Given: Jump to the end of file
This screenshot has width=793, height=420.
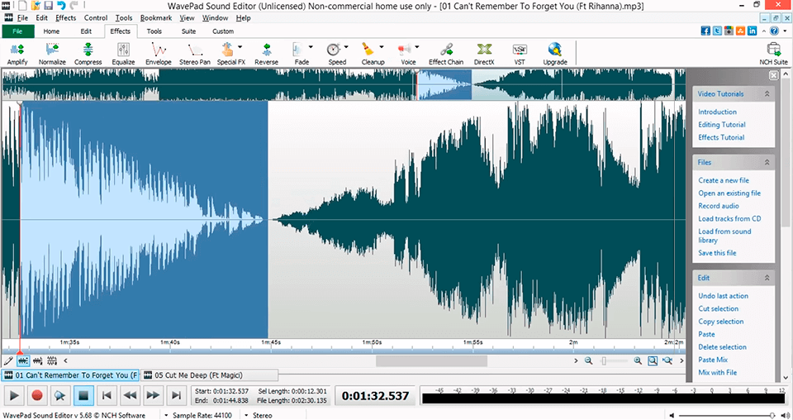Looking at the screenshot, I should tap(176, 396).
